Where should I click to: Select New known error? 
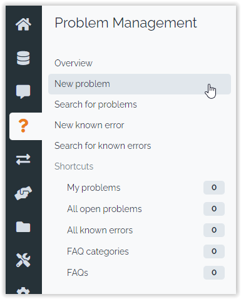(89, 125)
